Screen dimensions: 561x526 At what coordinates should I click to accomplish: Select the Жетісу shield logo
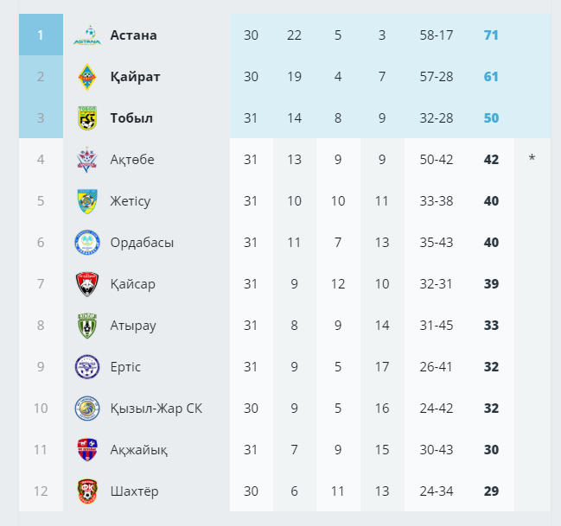(x=87, y=201)
